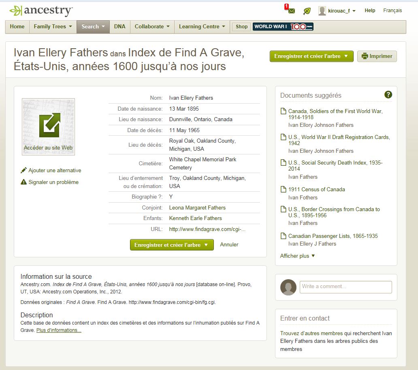The image size is (418, 370).
Task: Open Canada, Soldiers of the First World War record
Action: 335,114
